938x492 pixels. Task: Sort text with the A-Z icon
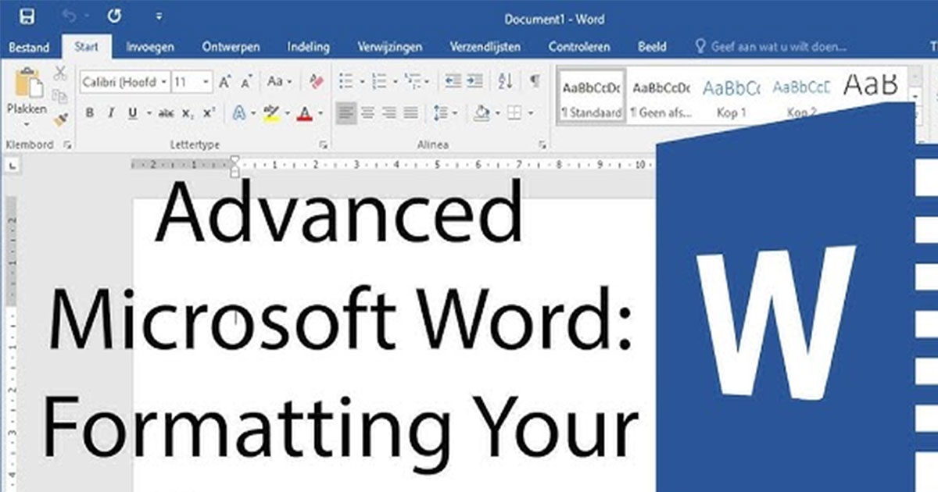(505, 81)
